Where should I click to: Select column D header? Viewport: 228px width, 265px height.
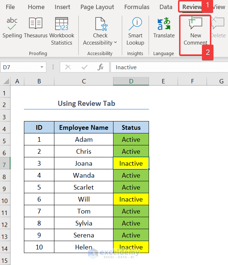[x=131, y=81]
